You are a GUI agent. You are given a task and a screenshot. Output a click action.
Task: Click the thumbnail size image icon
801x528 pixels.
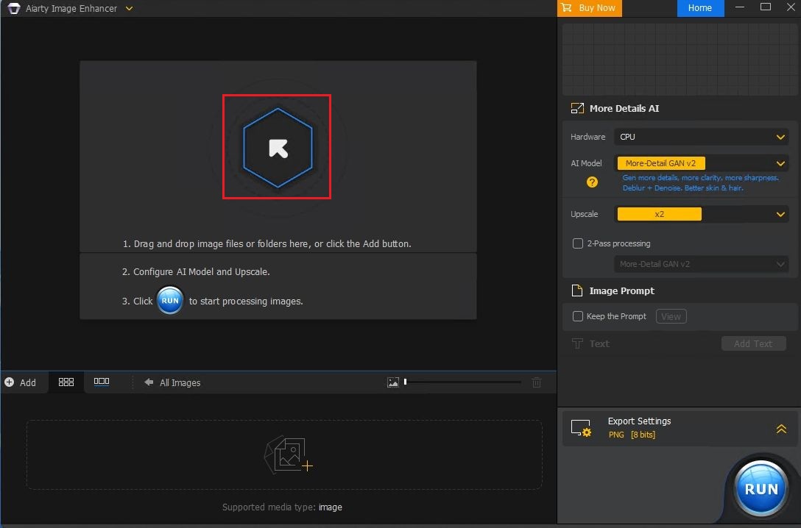tap(393, 381)
